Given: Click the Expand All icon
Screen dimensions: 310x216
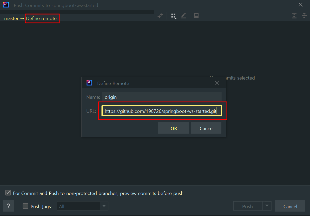Looking at the screenshot, I should pos(294,16).
